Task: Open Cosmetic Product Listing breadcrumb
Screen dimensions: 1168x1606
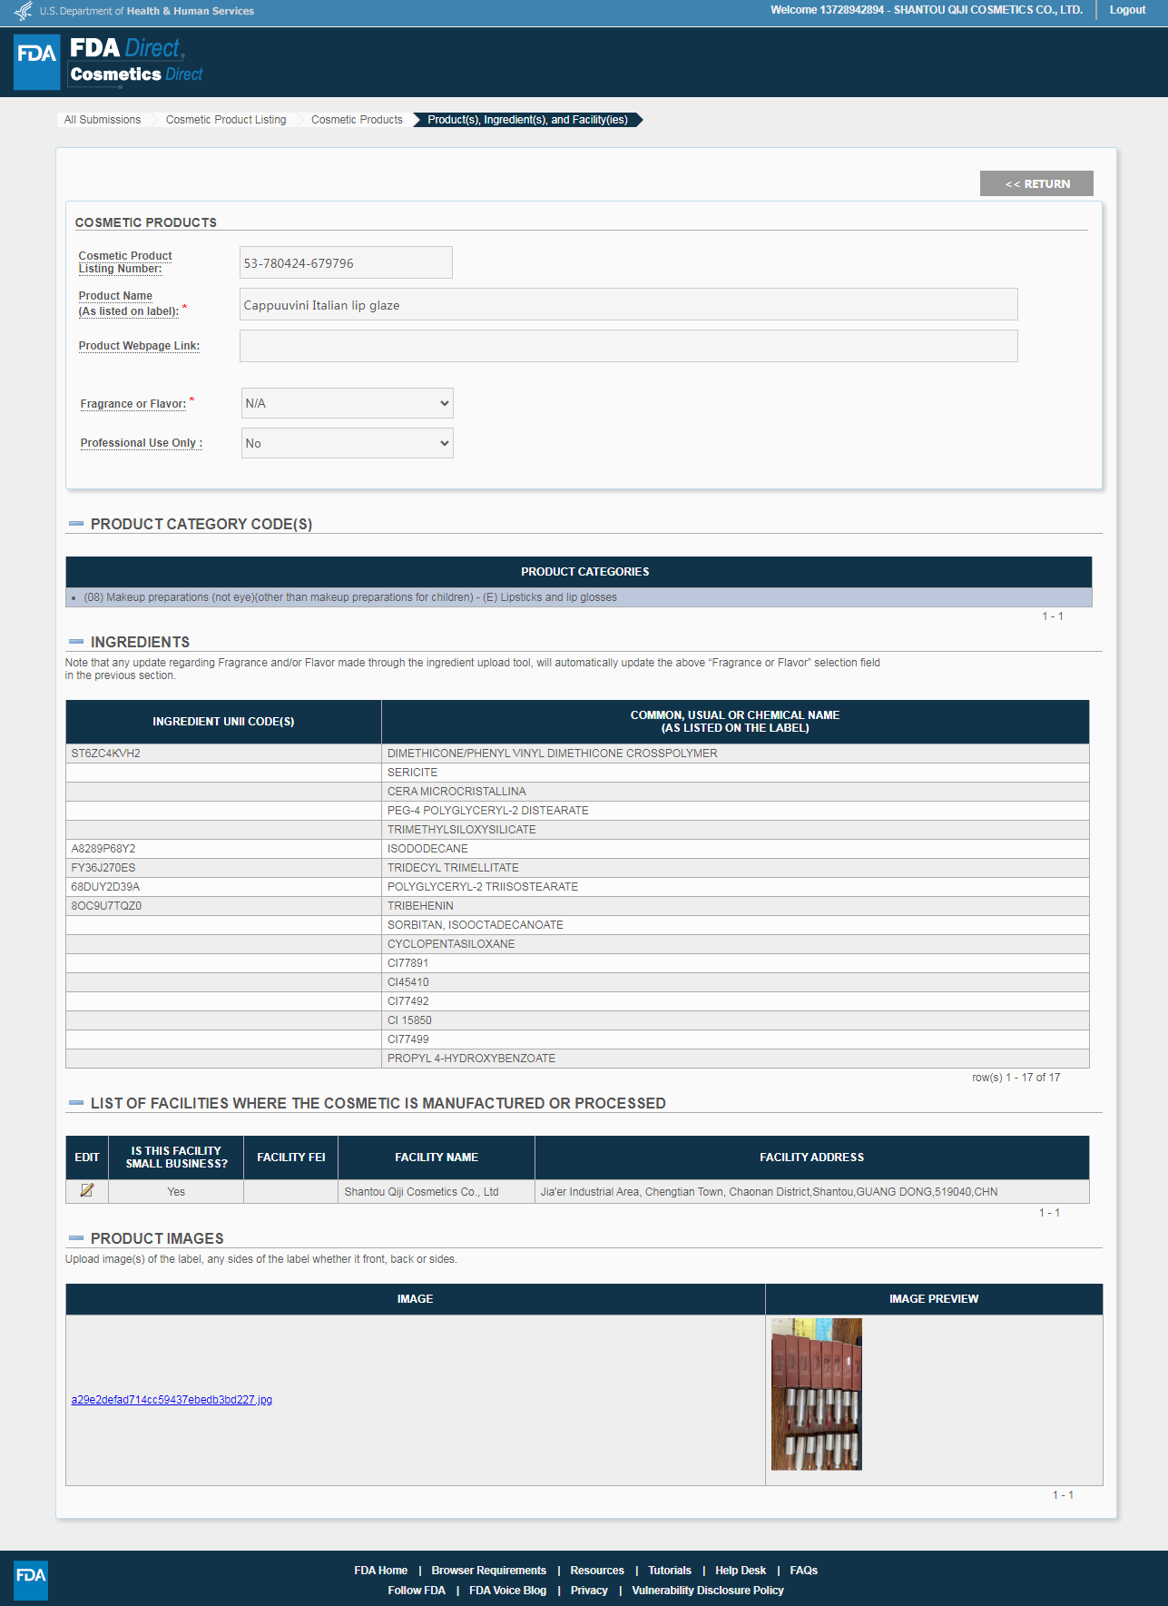Action: [x=226, y=120]
